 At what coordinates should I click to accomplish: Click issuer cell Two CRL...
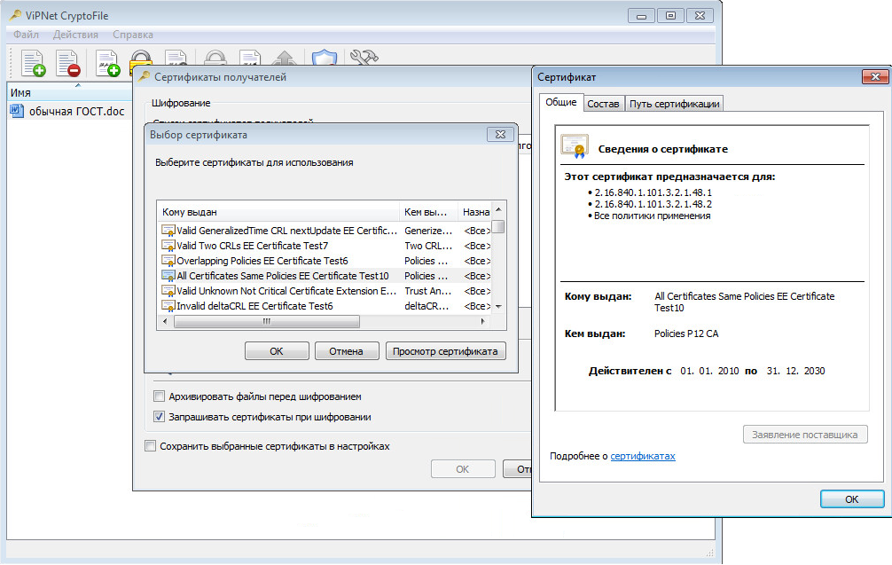click(x=428, y=246)
